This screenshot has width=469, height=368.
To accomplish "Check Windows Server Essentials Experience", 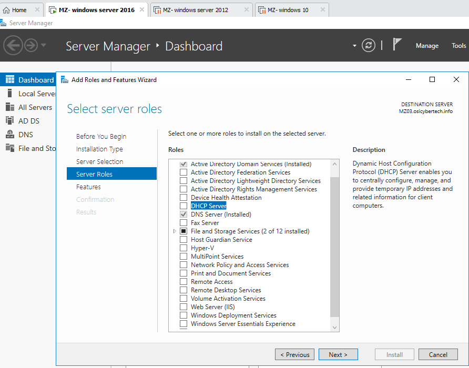I will point(183,324).
